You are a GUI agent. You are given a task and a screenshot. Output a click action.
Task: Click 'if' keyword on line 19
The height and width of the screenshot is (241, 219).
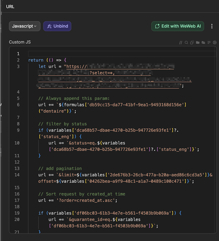click(x=41, y=213)
